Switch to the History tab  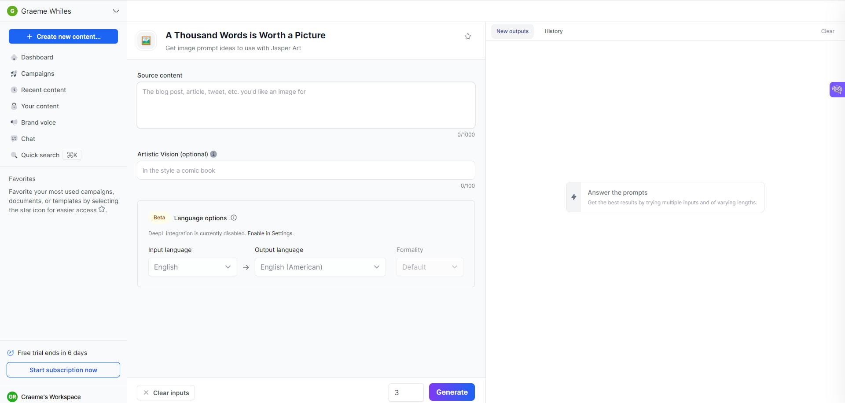tap(553, 31)
